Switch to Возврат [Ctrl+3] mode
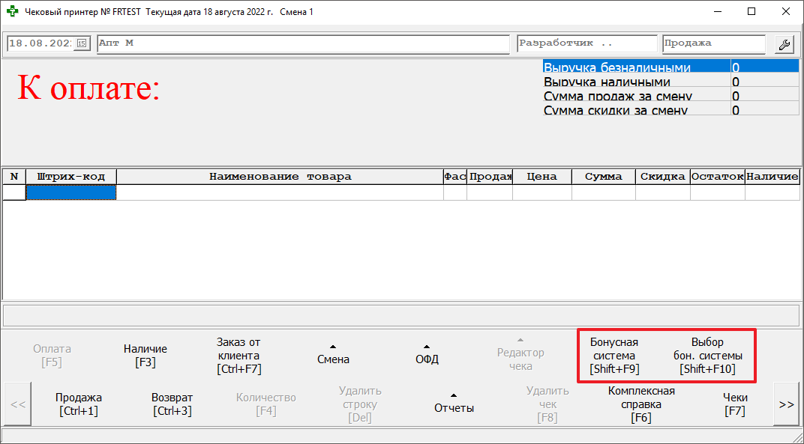The width and height of the screenshot is (804, 444). tap(172, 404)
